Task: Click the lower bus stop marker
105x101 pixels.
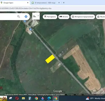Action: click(x=30, y=29)
